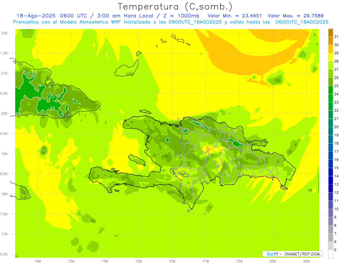Click the colorbar value "29"
The image size is (344, 265).
[337, 53]
